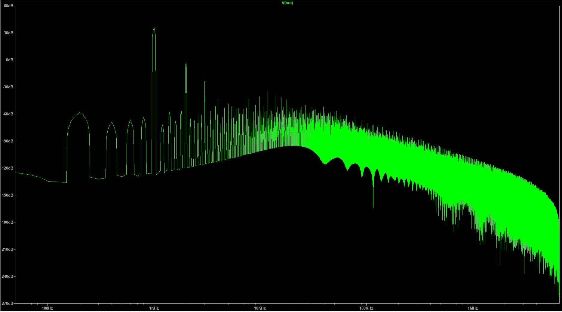This screenshot has height=312, width=562.
Task: Click the -150dB axis label
Action: (x=7, y=195)
